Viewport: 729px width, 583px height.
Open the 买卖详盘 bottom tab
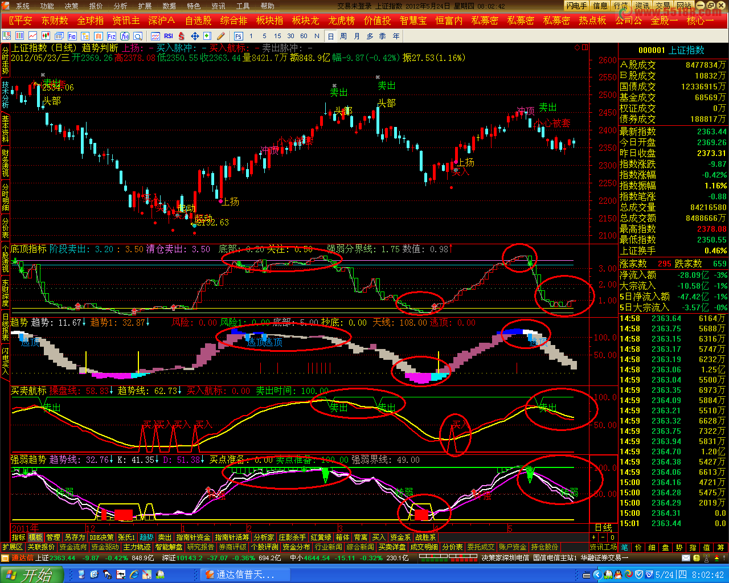click(392, 547)
